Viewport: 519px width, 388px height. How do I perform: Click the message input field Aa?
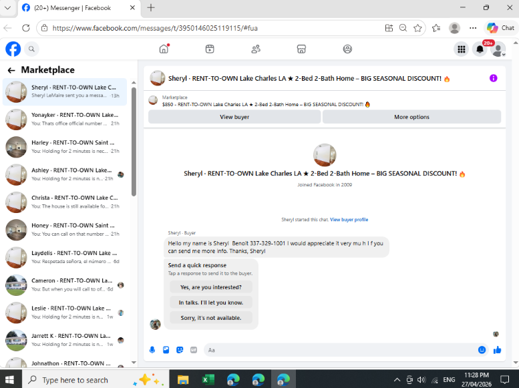(x=340, y=350)
